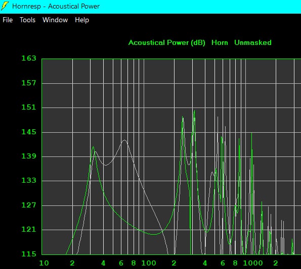This screenshot has height=269, width=301.
Task: Open the Window menu
Action: coord(55,20)
